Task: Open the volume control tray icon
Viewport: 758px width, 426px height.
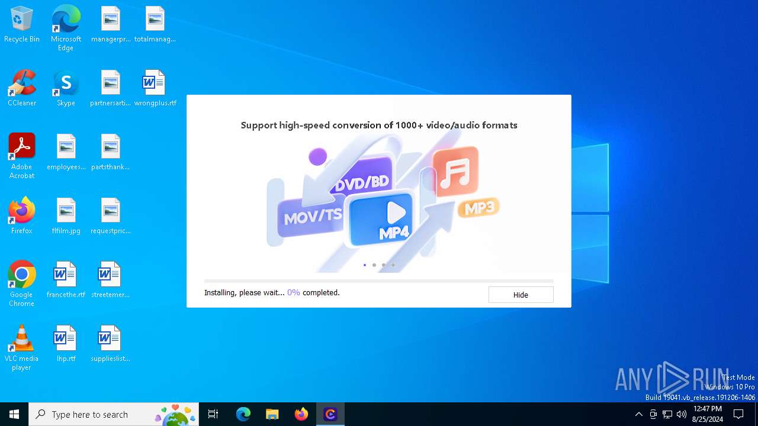Action: click(682, 414)
